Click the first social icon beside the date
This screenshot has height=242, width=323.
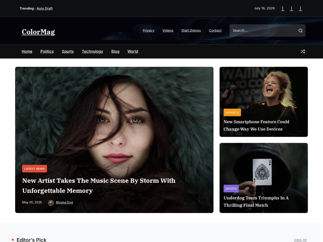coord(283,9)
